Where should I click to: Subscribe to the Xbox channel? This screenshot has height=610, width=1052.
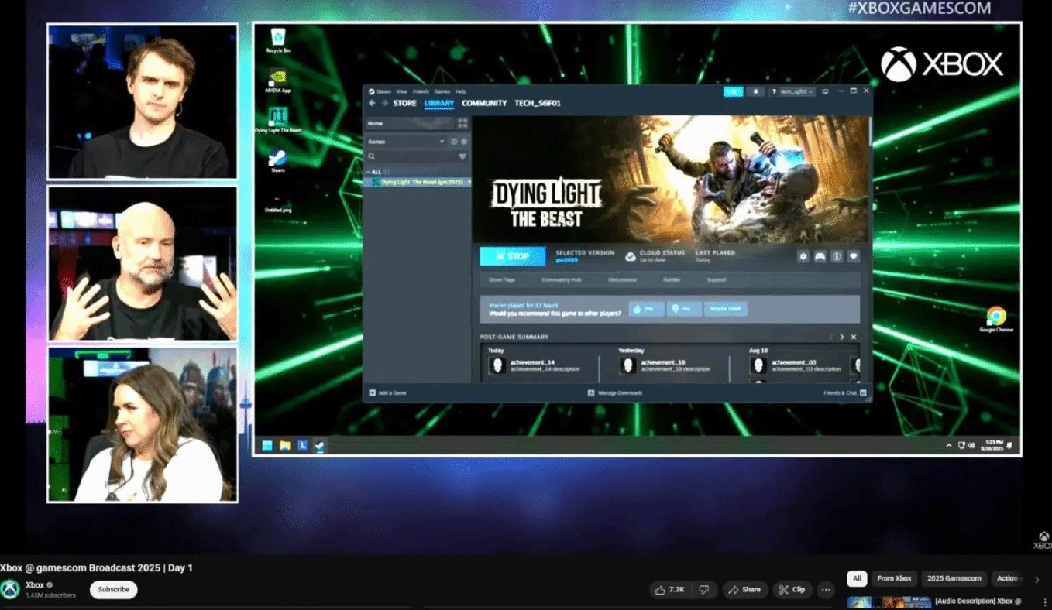tap(113, 590)
